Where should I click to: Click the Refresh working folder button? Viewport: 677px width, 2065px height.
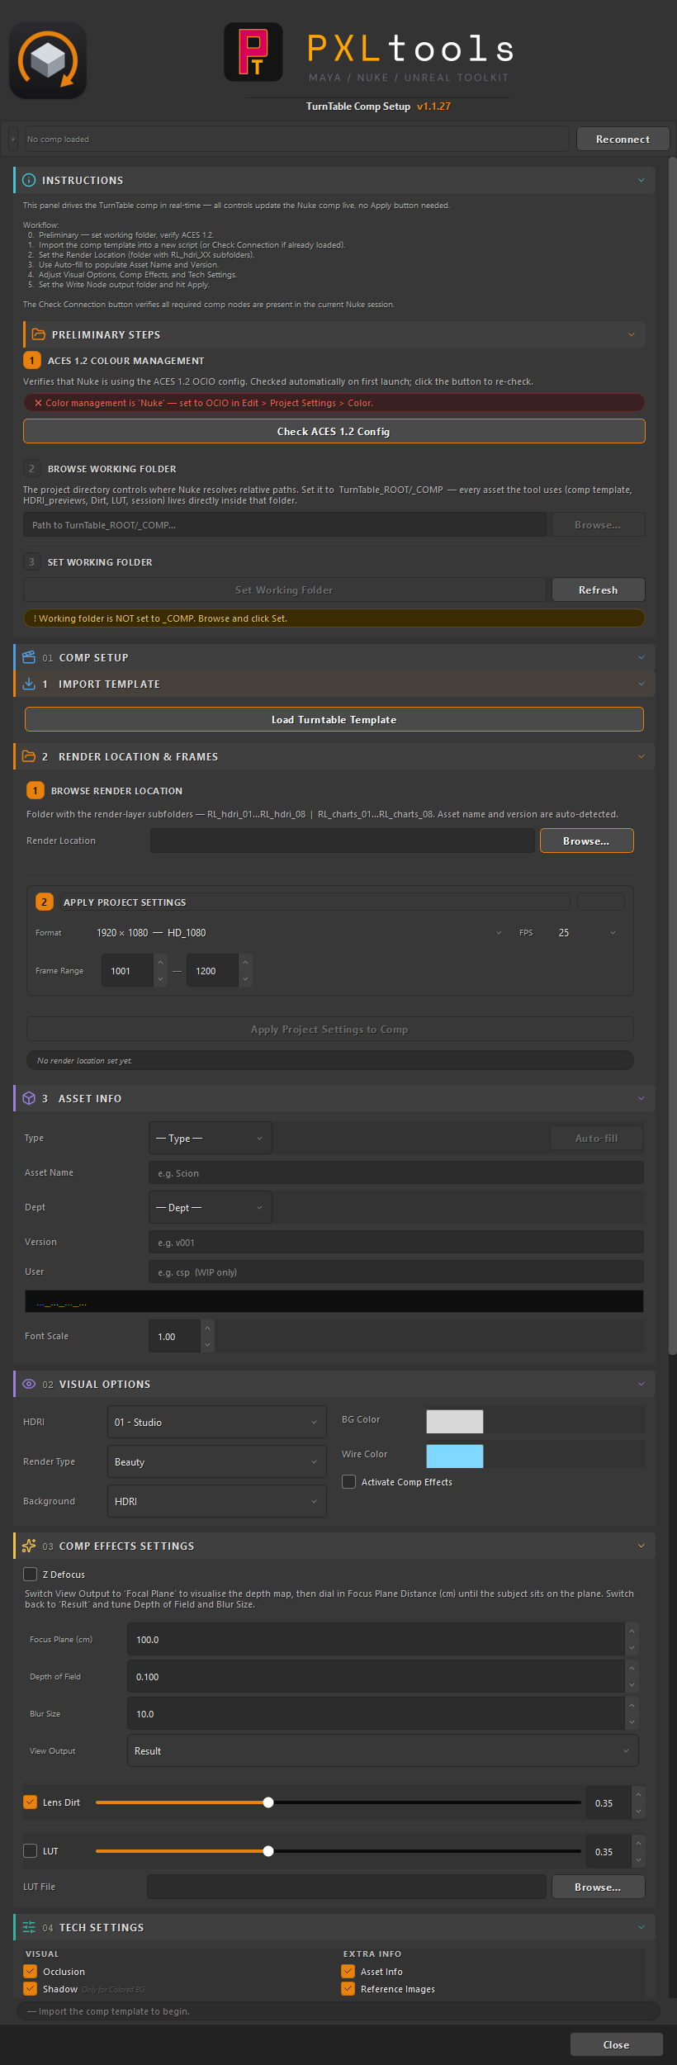[598, 590]
